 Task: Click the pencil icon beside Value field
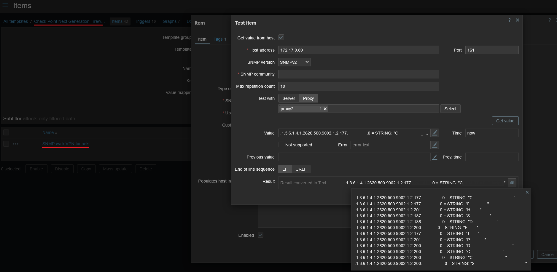435,133
